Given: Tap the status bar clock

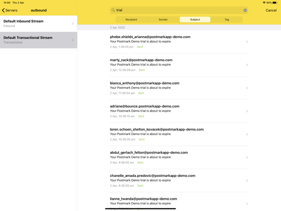Looking at the screenshot, I should 7,3.
